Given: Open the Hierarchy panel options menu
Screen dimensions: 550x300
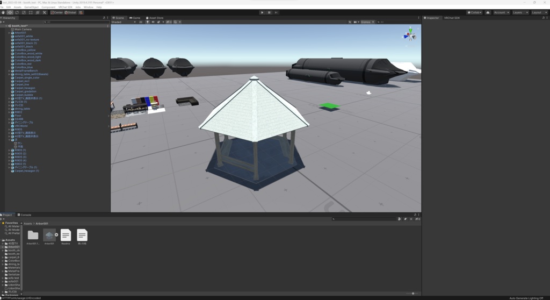Looking at the screenshot, I should point(107,18).
